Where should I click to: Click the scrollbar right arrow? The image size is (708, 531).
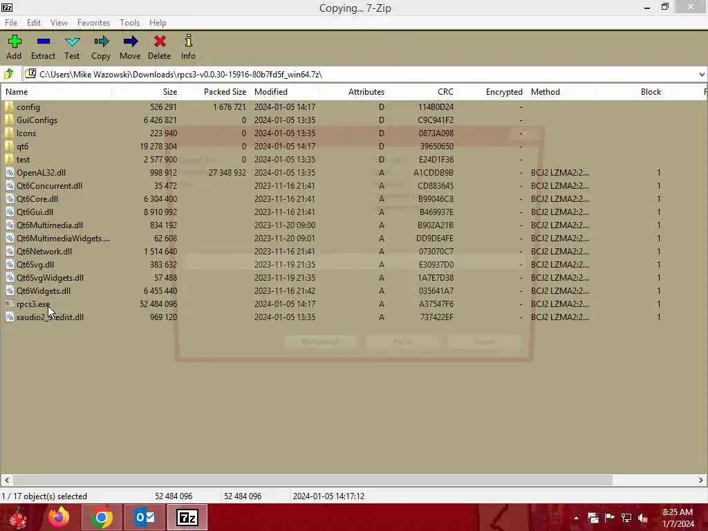[701, 480]
